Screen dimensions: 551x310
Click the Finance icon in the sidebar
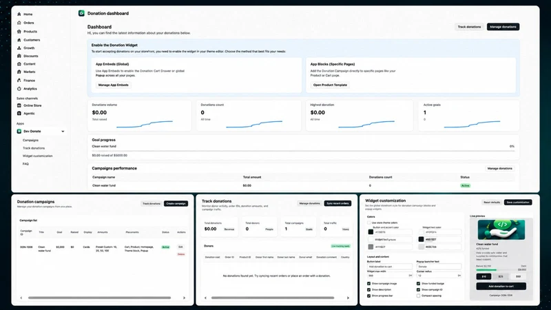coord(19,80)
